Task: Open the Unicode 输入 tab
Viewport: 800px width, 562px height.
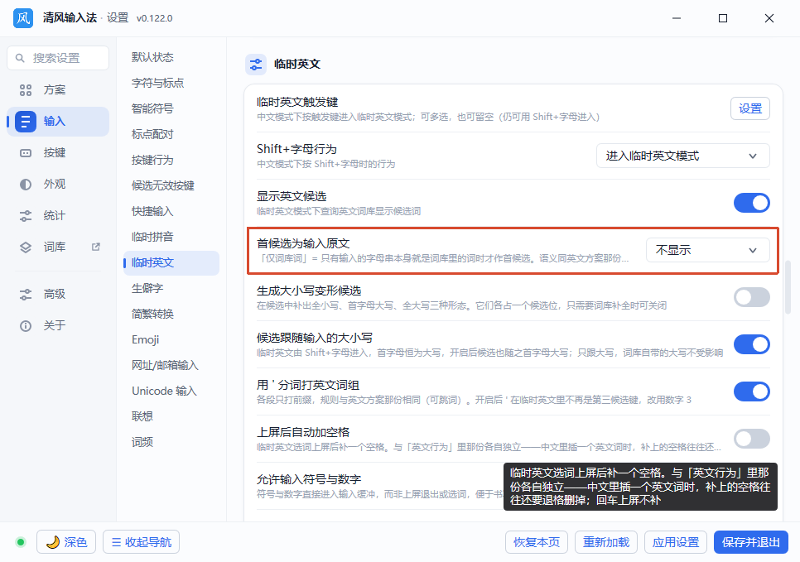Action: tap(171, 391)
